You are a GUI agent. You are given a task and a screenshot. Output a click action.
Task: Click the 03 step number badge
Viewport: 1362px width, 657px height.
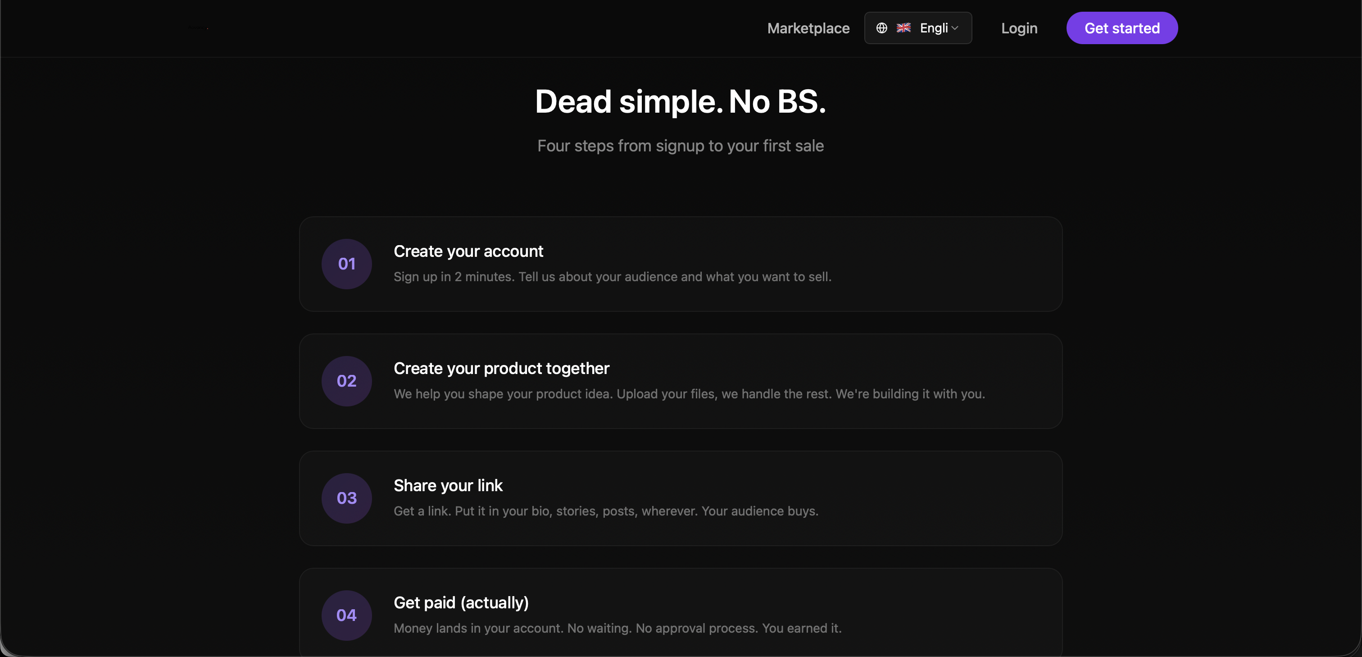pyautogui.click(x=346, y=498)
